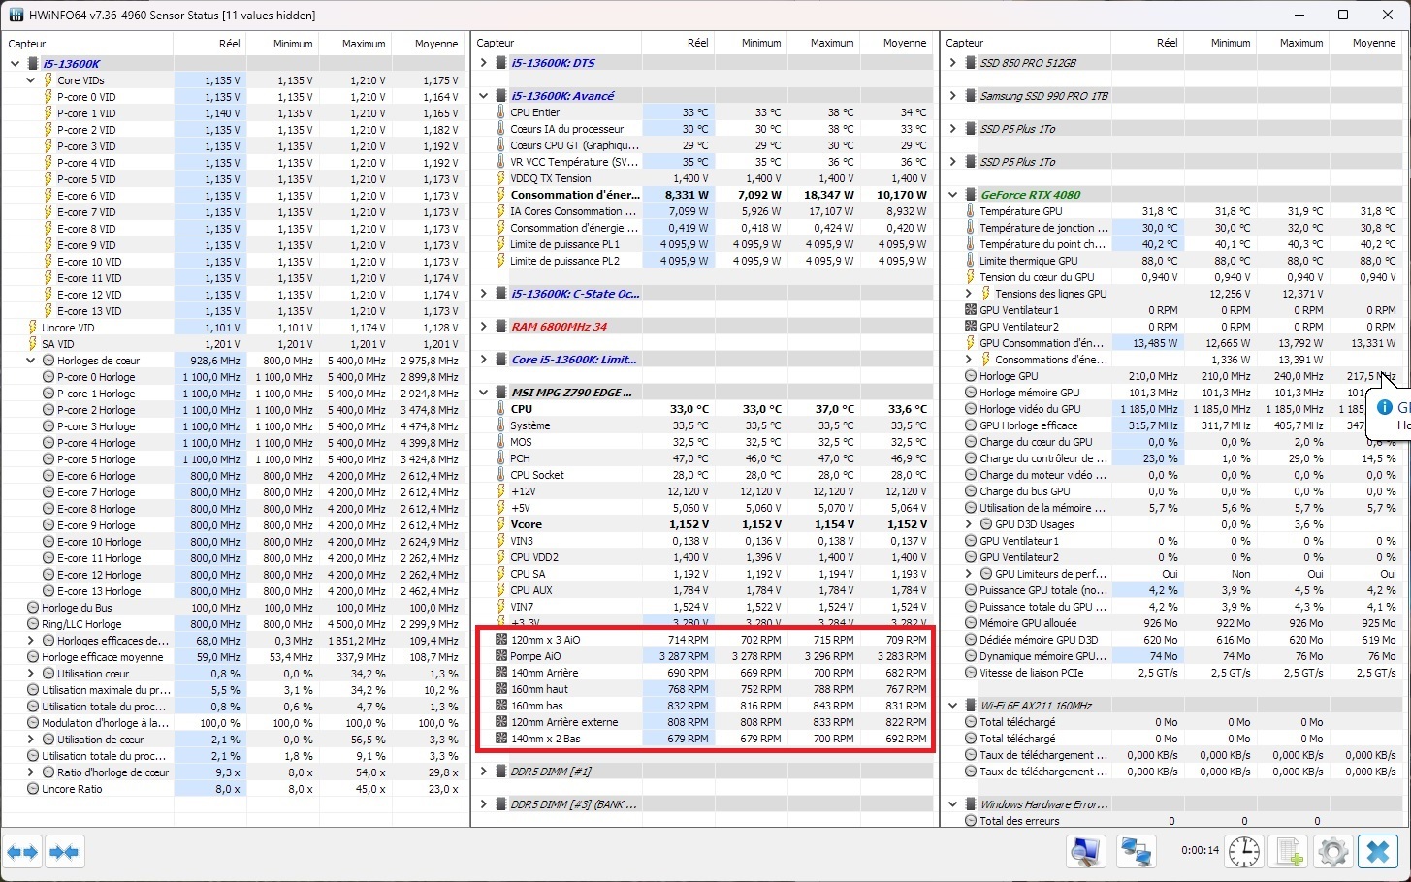Select the P-core 0 Horloge row
The image size is (1411, 882).
click(96, 377)
